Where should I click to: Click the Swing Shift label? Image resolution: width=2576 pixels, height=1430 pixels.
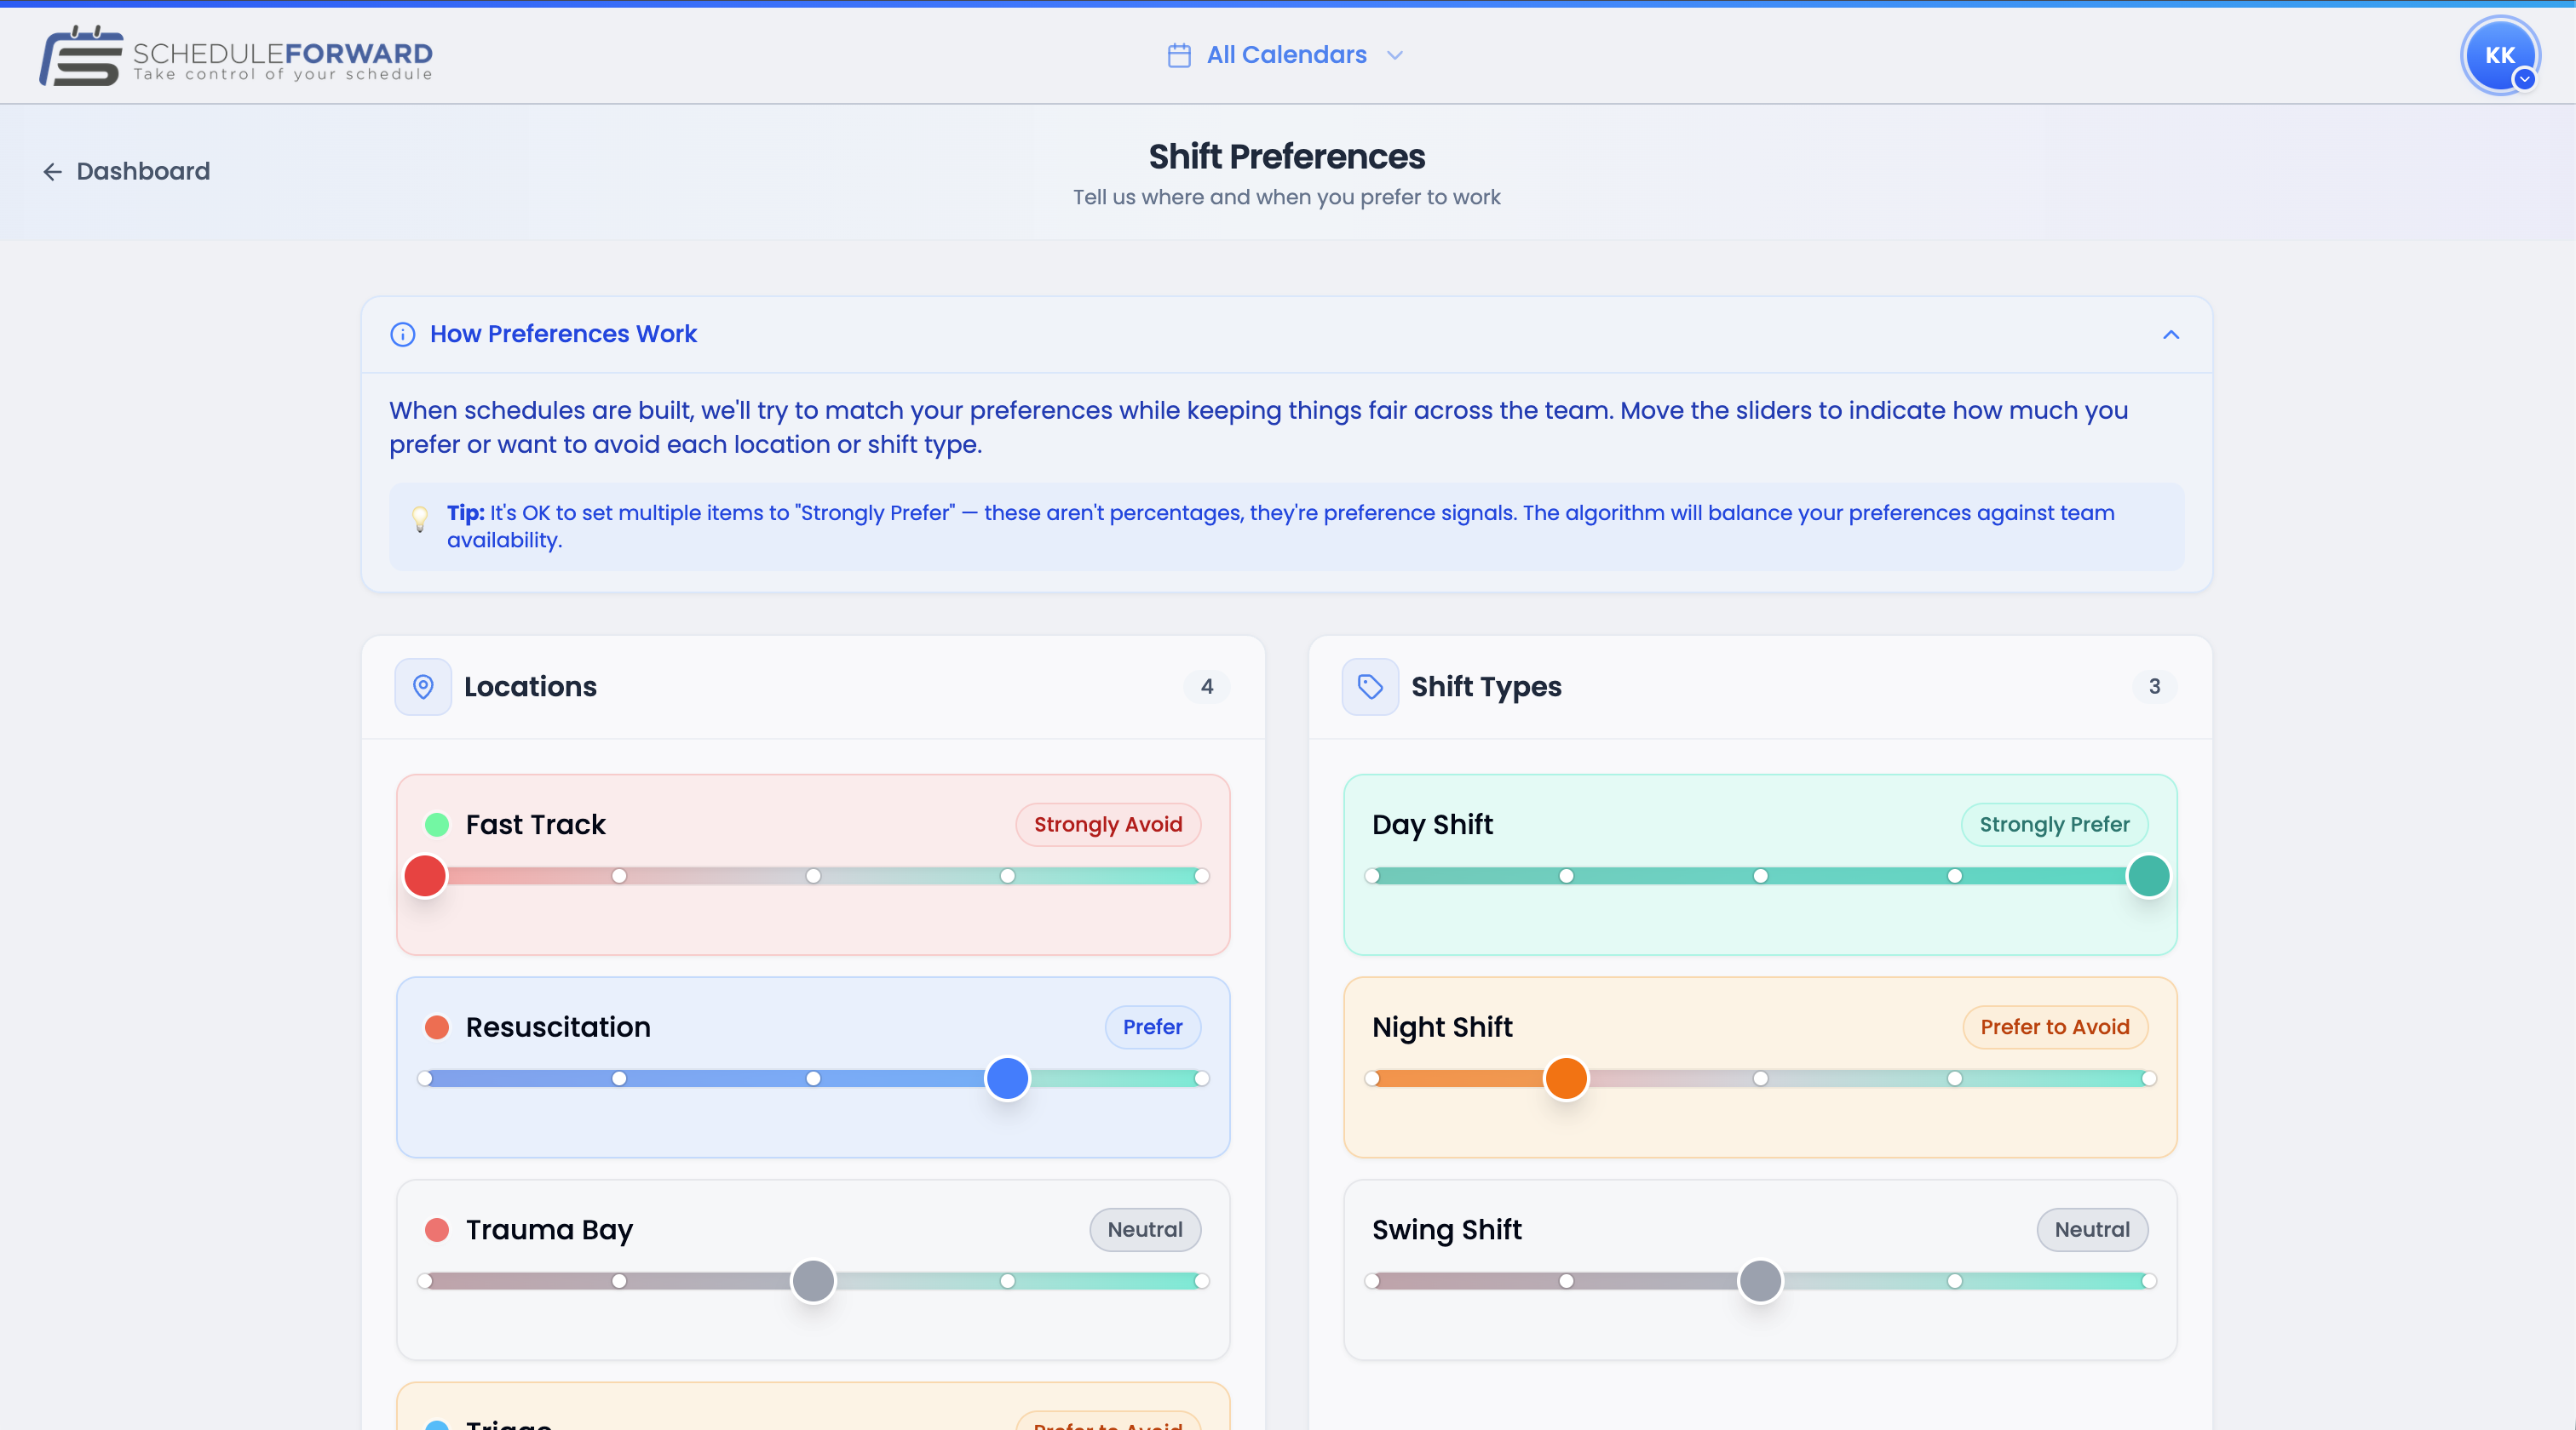(x=1447, y=1230)
